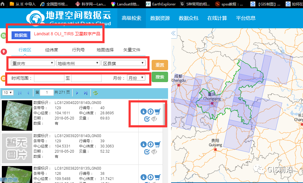303x183 pixels.
Task: Open thumbnail of LC81290402018140LGN00 scene
Action: 17,116
